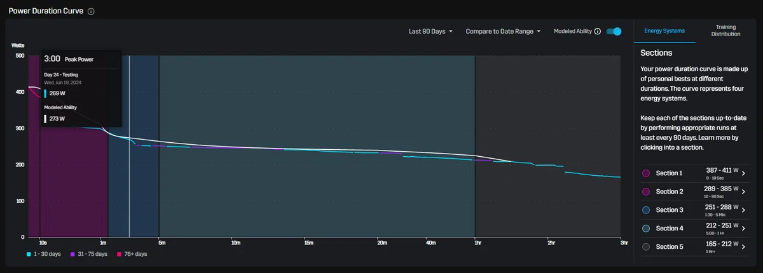Click the Sections heading
Screen dimensions: 763x273
coord(656,53)
